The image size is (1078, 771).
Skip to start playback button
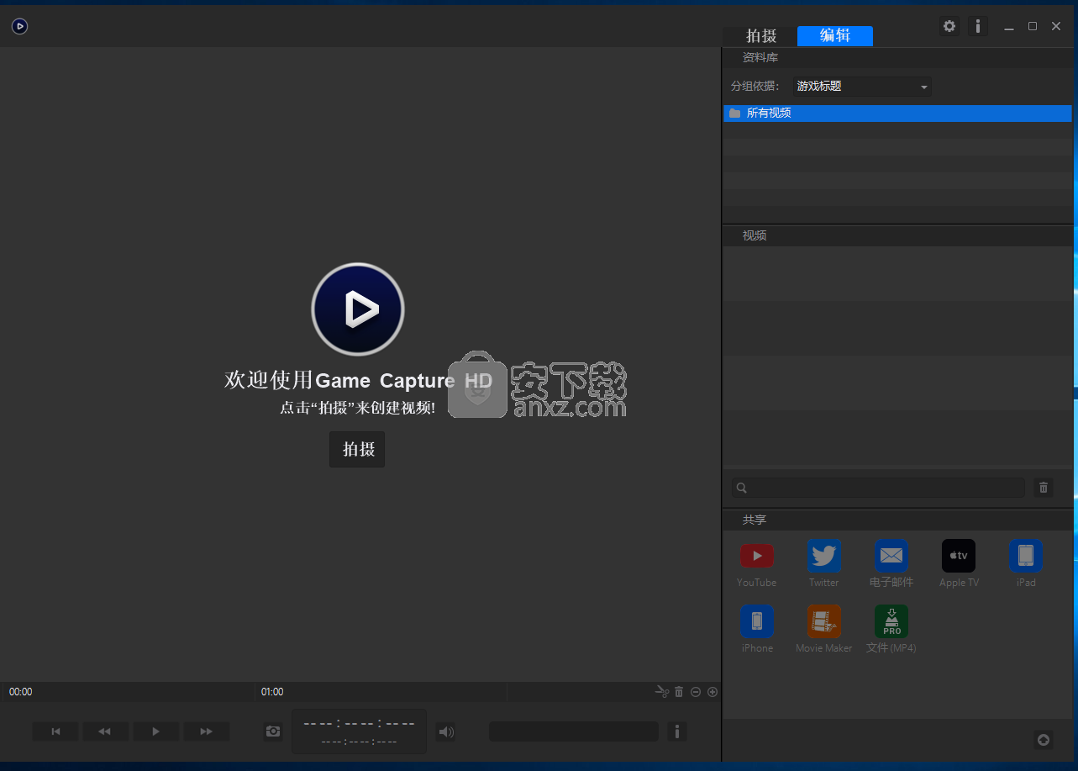click(55, 731)
